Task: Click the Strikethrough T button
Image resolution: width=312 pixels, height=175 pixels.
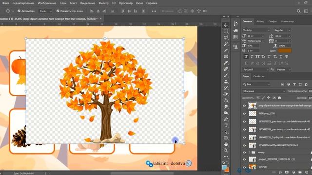Action: pyautogui.click(x=287, y=56)
